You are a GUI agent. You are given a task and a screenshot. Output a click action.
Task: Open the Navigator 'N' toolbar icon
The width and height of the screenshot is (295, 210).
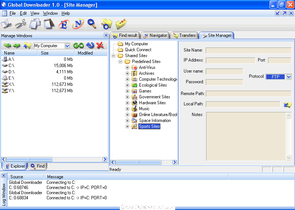78,24
